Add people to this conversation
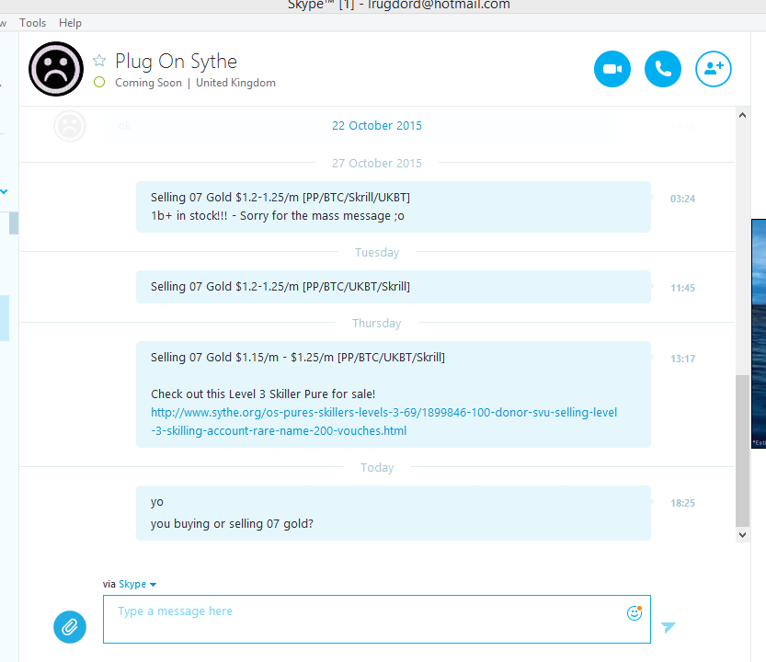This screenshot has width=766, height=662. click(714, 69)
